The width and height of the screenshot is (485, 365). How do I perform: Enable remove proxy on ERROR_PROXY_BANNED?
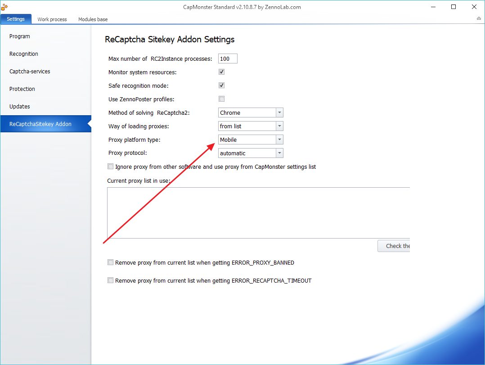coord(110,262)
